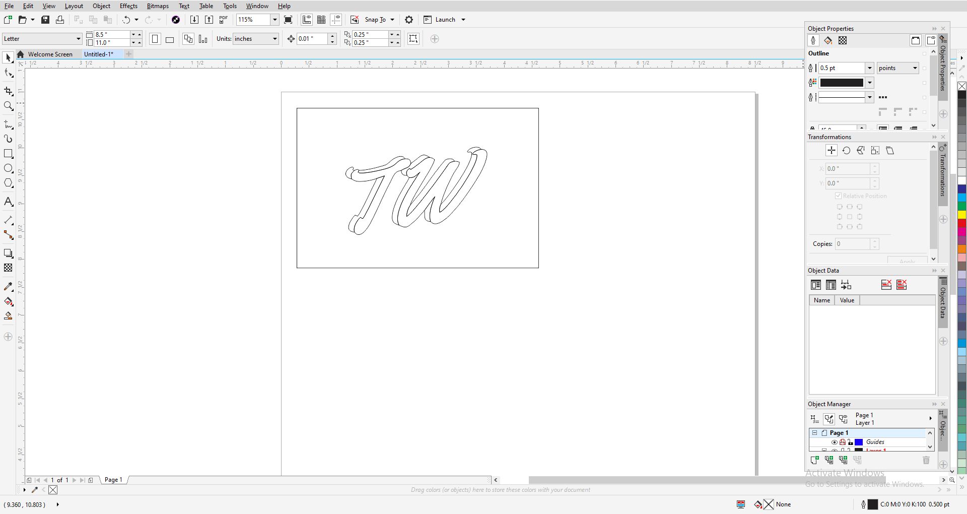Open zoom level 115% dropdown

point(275,20)
